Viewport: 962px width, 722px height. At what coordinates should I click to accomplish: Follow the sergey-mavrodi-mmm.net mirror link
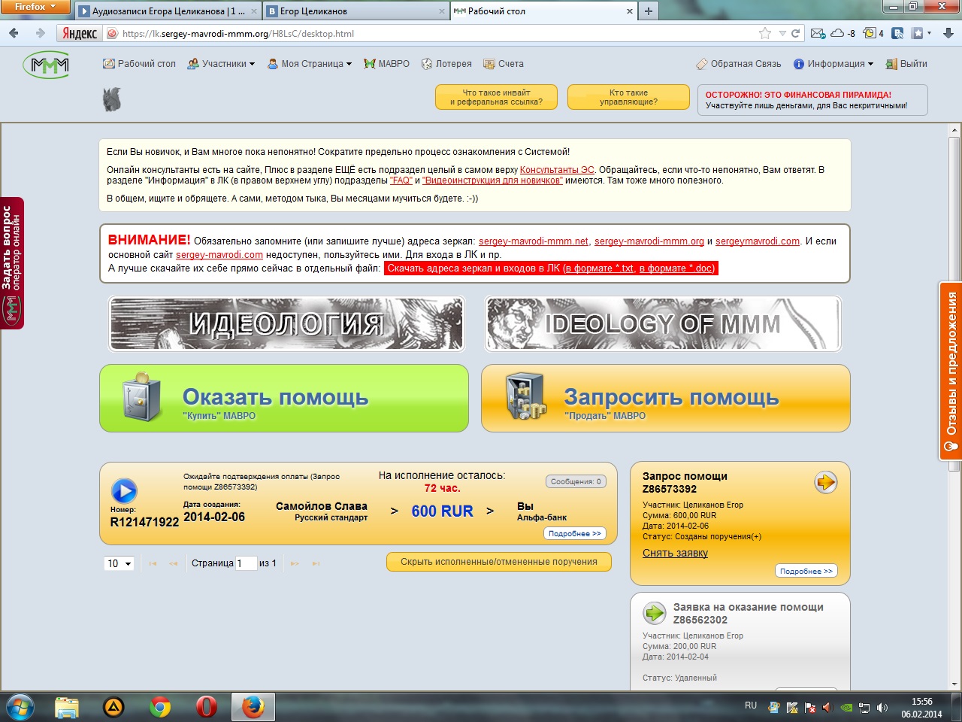coord(534,241)
